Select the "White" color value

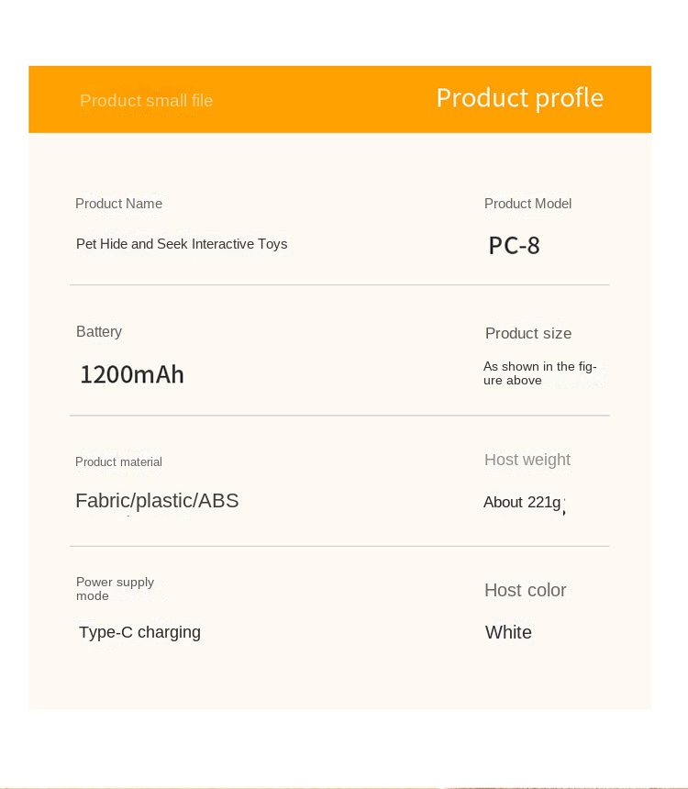[508, 632]
